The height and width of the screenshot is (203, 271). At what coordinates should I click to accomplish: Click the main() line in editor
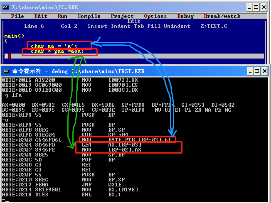tap(14, 36)
